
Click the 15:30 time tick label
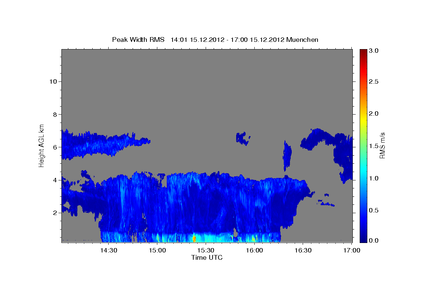(206, 251)
